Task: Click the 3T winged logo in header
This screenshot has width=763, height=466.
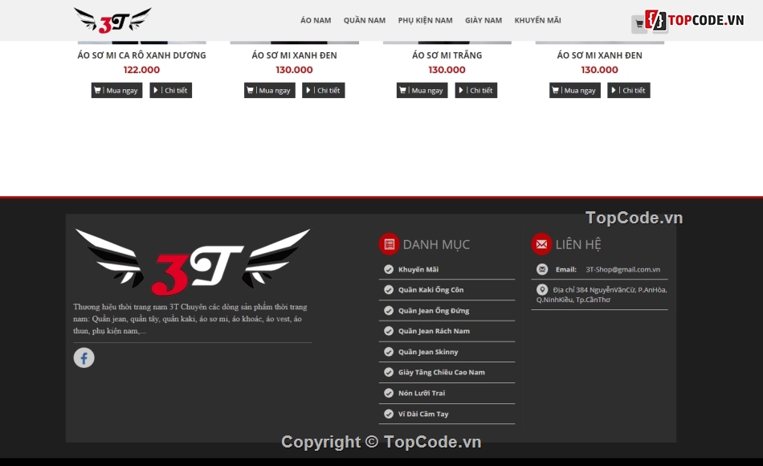Action: tap(112, 20)
